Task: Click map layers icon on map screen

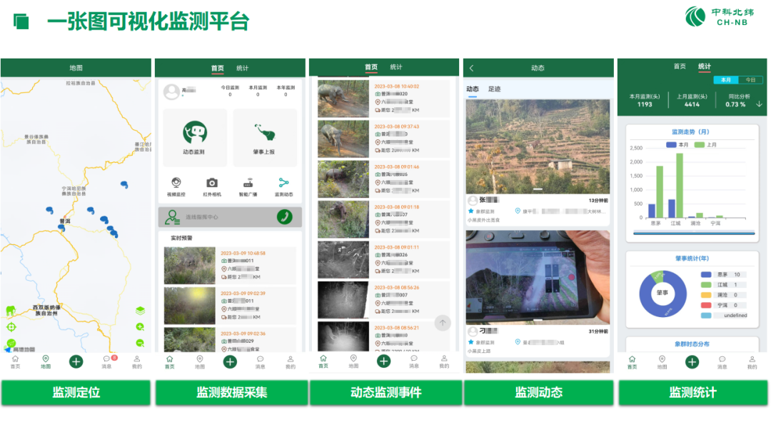Action: coord(140,311)
